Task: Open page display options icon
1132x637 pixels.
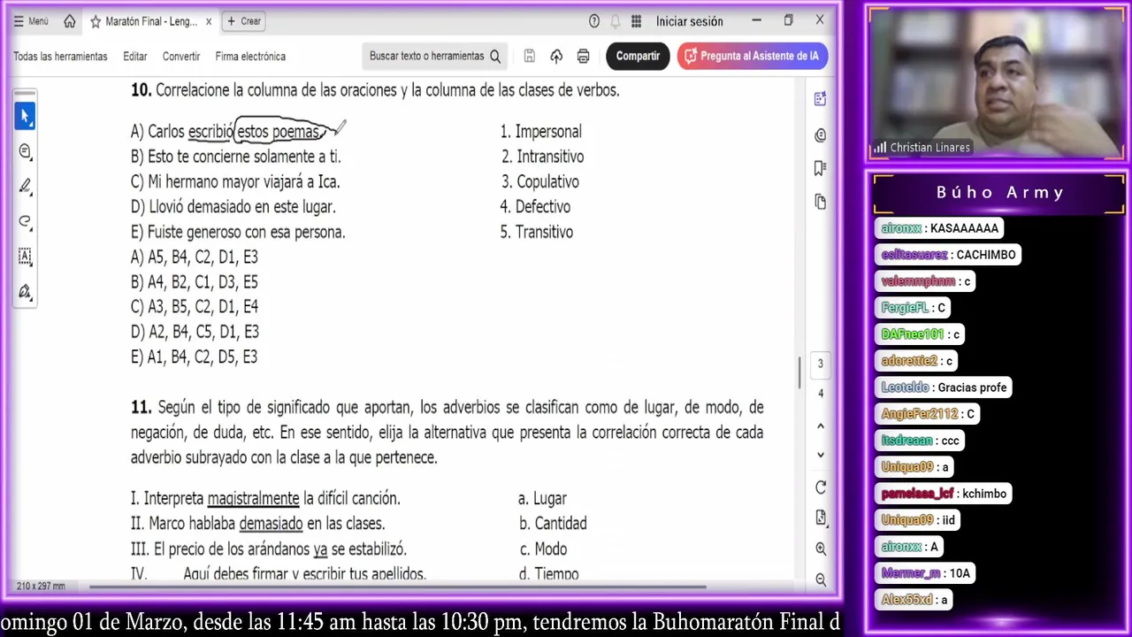Action: point(820,518)
